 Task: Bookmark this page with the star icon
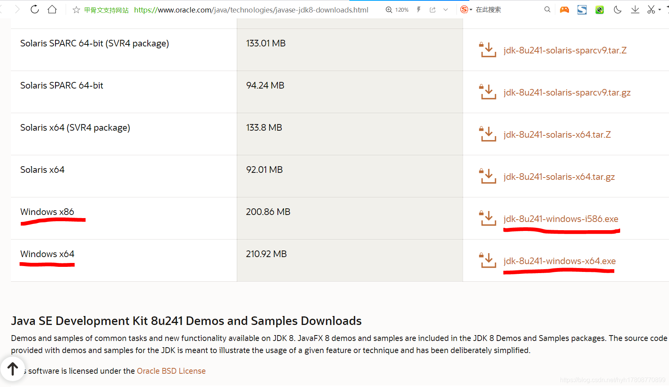click(x=76, y=10)
